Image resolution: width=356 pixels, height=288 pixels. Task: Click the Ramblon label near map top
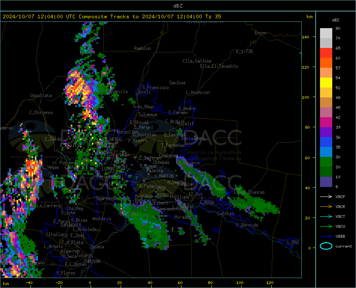(142, 48)
